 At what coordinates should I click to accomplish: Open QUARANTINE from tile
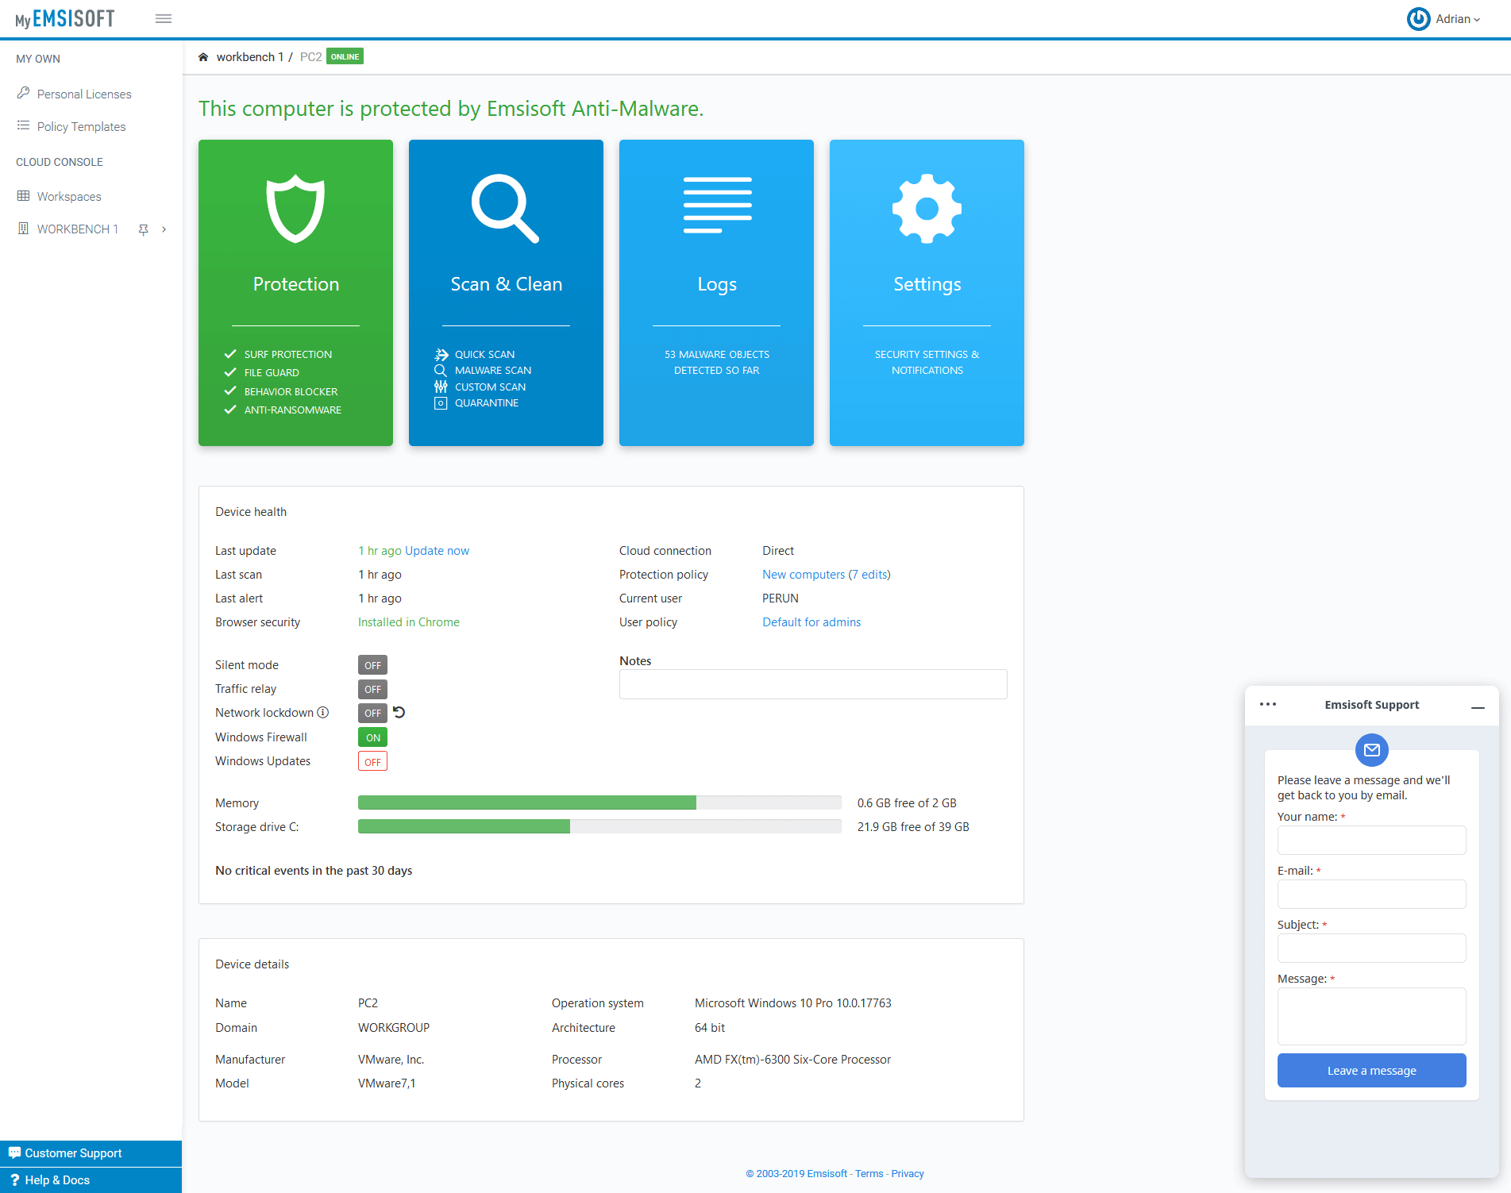pyautogui.click(x=487, y=402)
